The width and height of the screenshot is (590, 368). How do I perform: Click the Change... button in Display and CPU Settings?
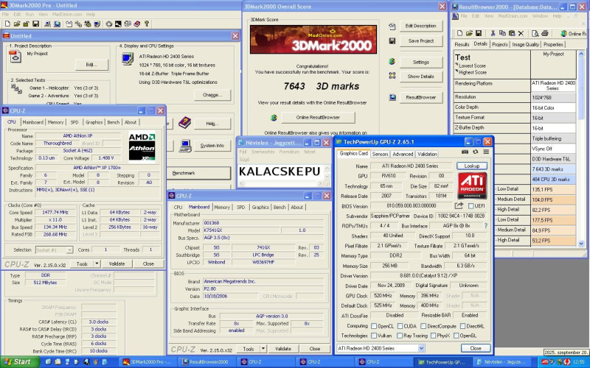tap(212, 95)
